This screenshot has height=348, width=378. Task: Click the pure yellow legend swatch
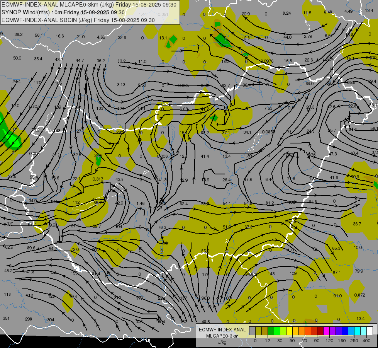coord(289,331)
